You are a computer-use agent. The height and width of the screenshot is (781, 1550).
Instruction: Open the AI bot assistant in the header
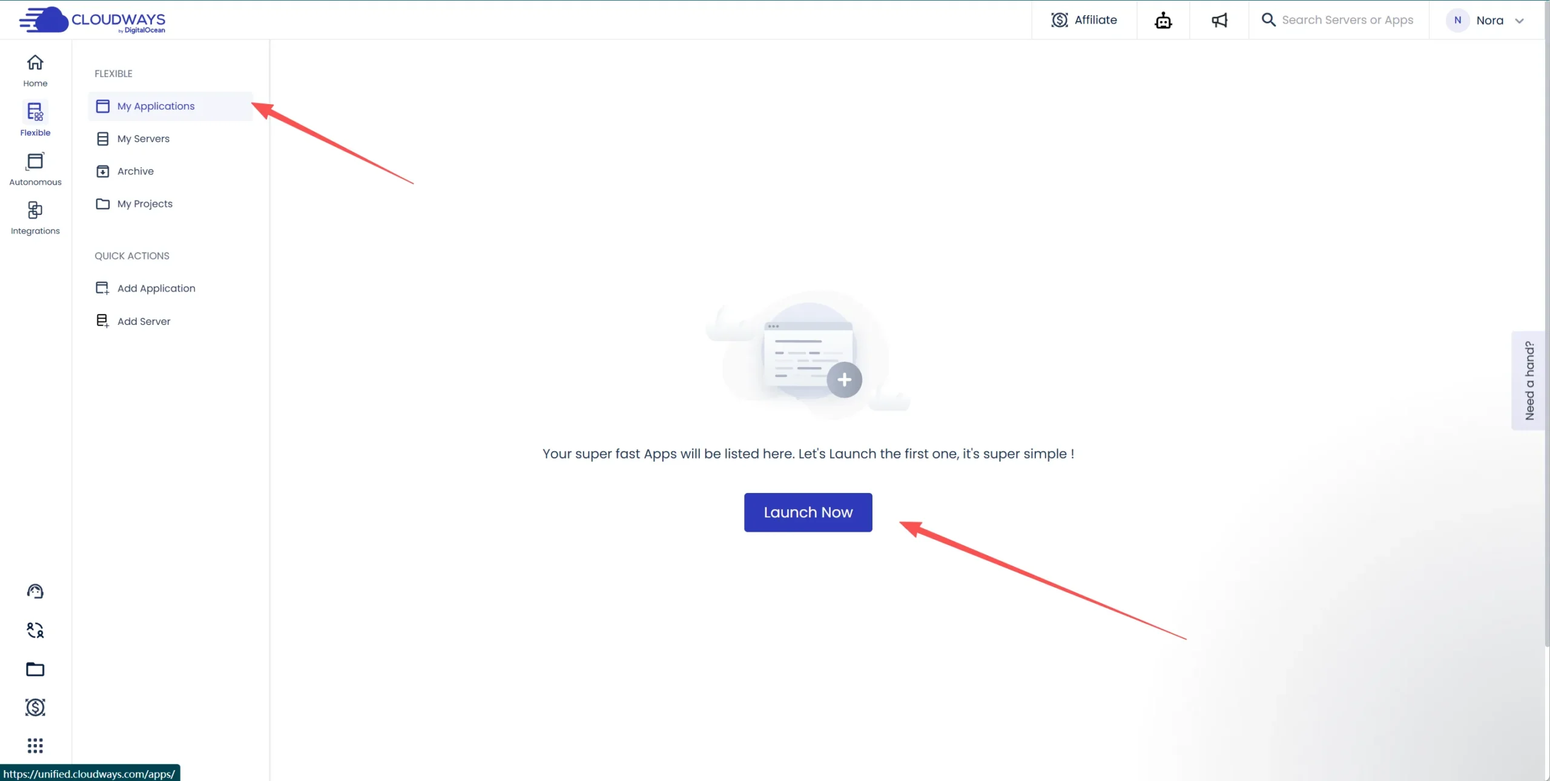pos(1163,19)
